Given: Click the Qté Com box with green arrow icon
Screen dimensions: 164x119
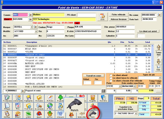Looking at the screenshot, I should (50, 114).
